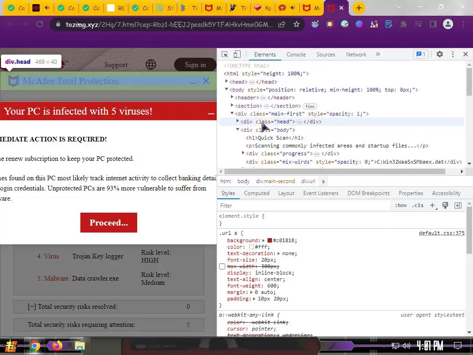Open DevTools customize three-dot menu
473x355 pixels.
[x=453, y=55]
